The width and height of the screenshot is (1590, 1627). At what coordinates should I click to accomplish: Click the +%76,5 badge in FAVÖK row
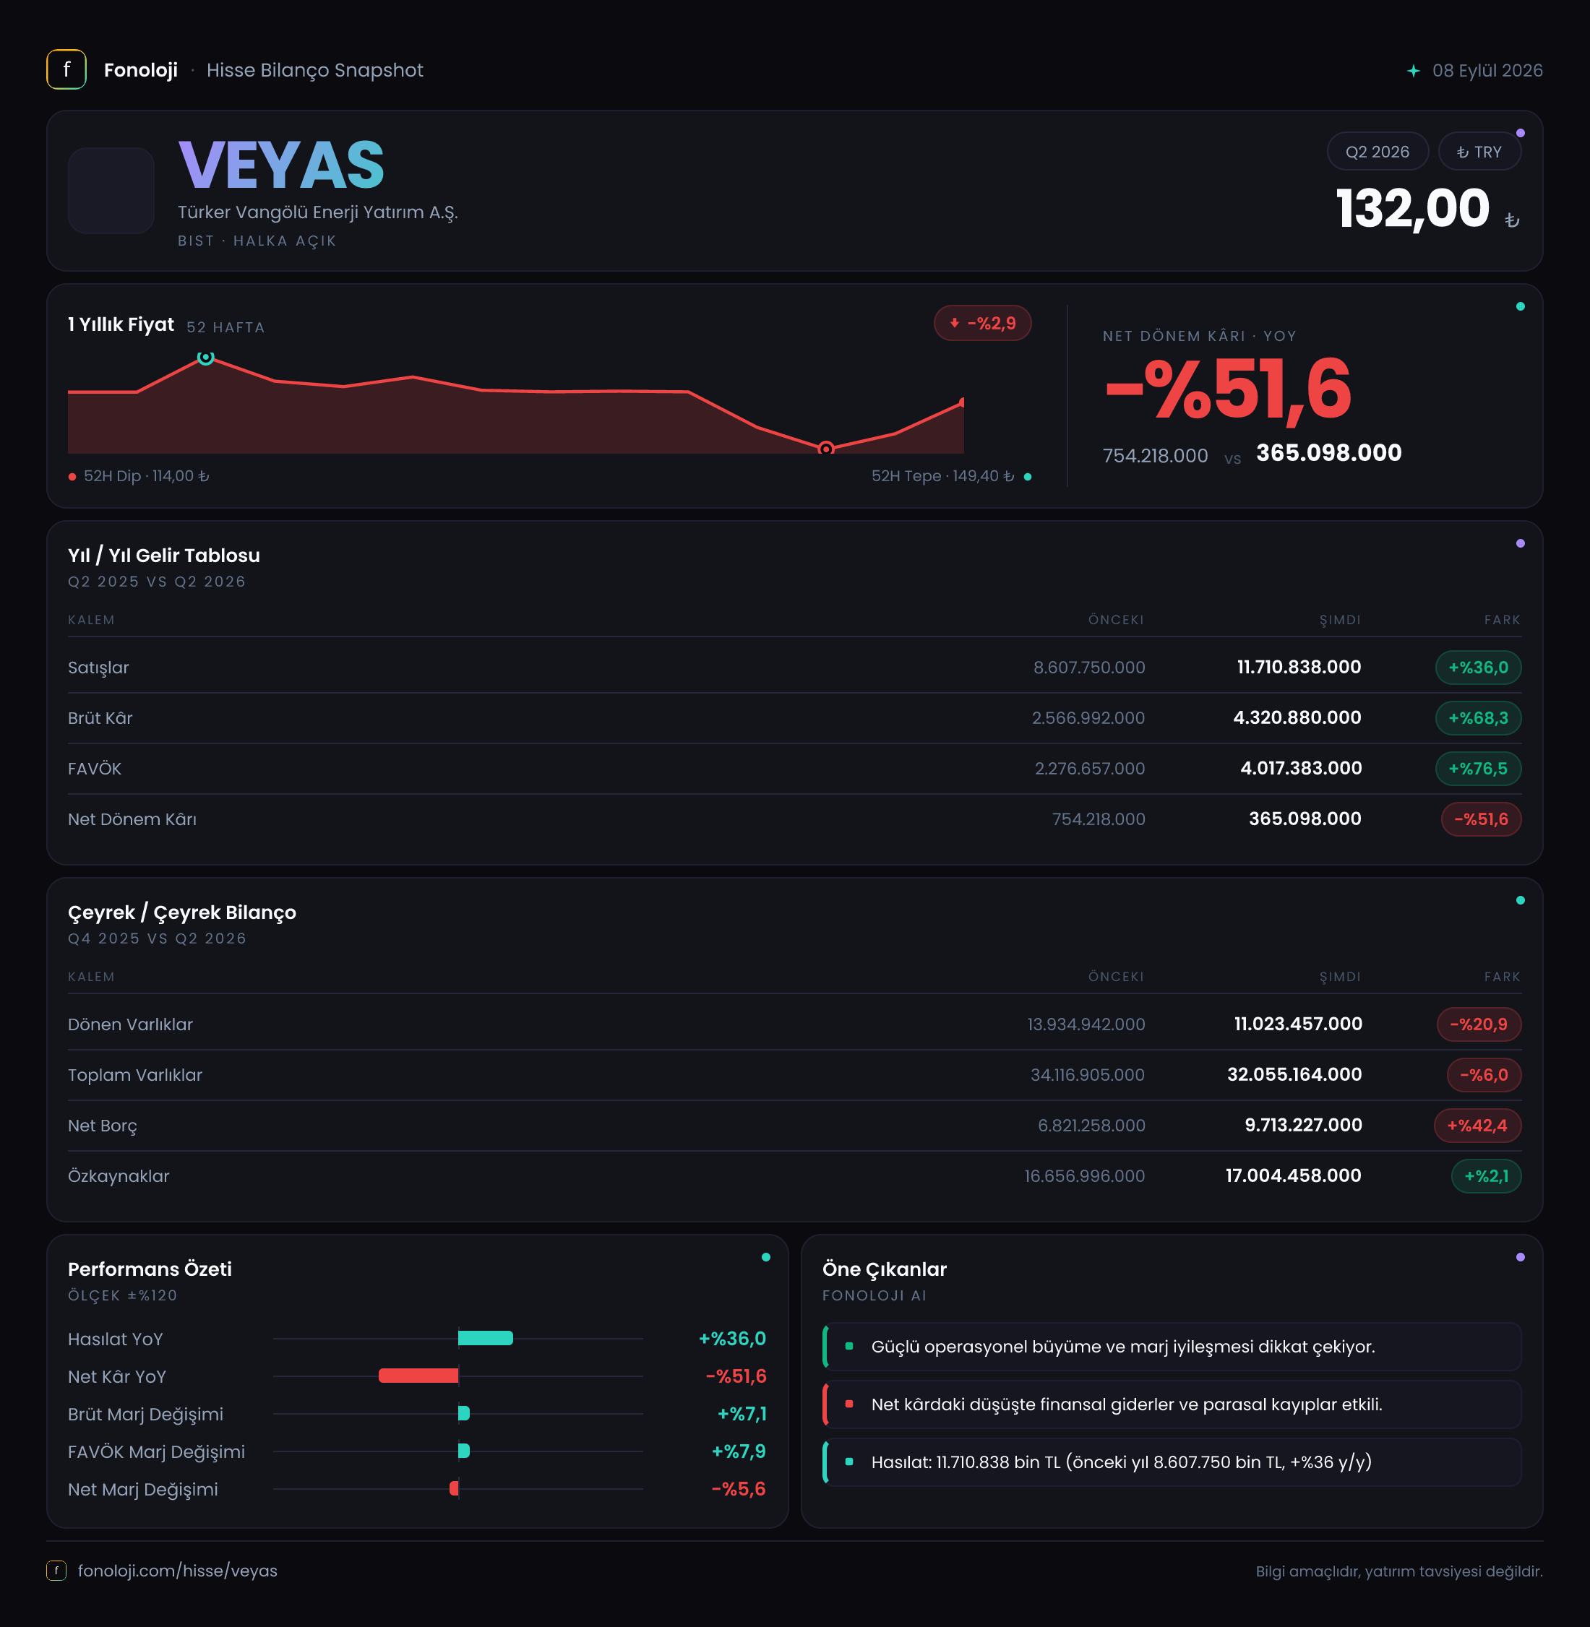pos(1478,768)
